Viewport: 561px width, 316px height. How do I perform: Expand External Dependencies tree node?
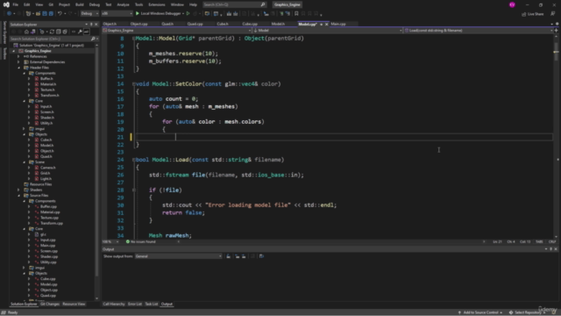tap(18, 62)
